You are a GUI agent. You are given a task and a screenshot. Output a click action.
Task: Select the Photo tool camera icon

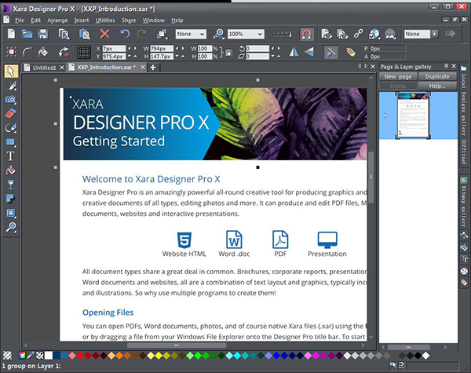11,100
